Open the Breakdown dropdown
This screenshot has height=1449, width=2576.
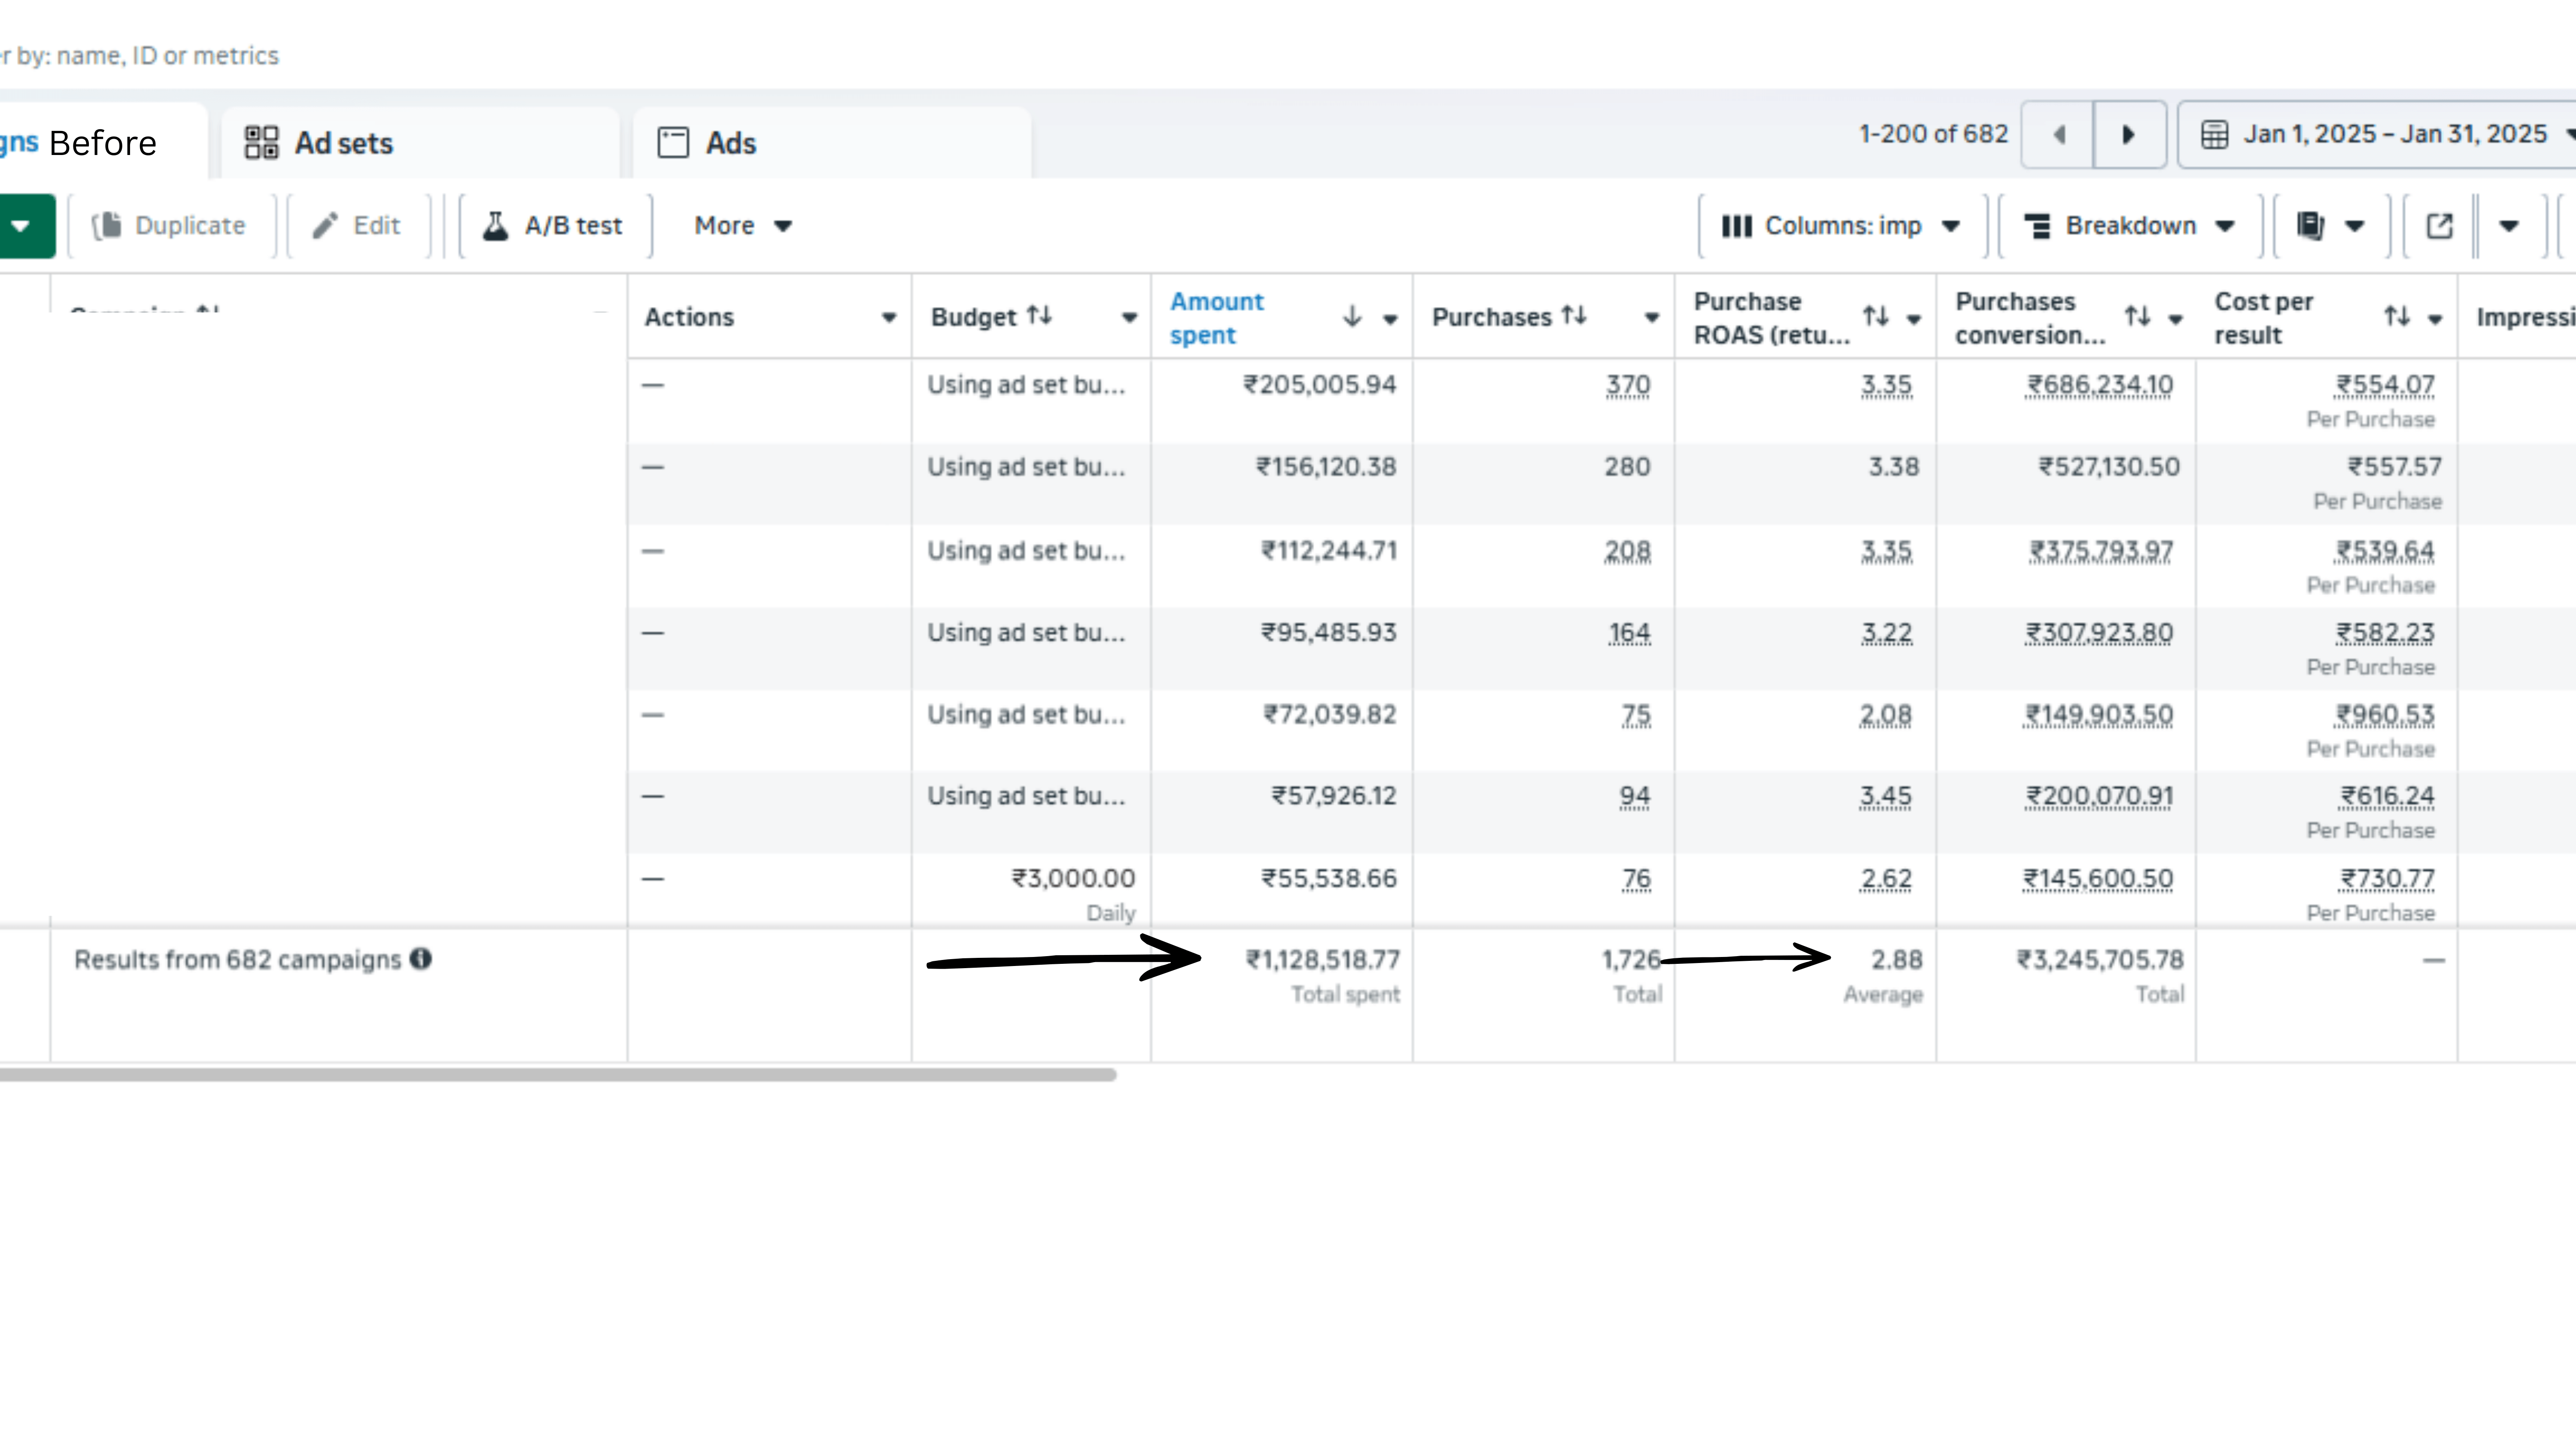pos(2129,226)
